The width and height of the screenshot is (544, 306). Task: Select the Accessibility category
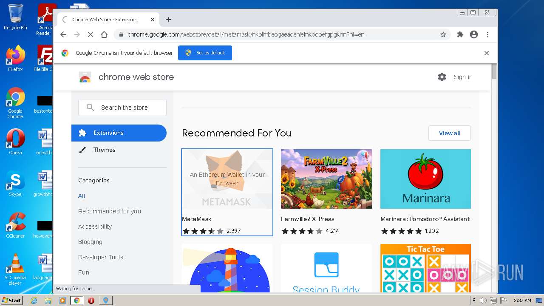[x=95, y=227]
